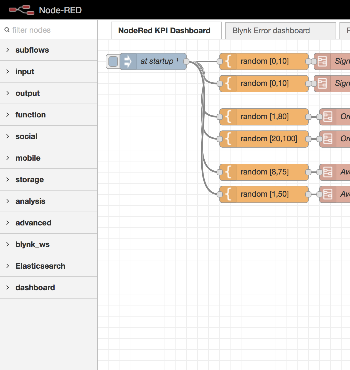Viewport: 350px width, 370px height.
Task: Expand the storage palette category
Action: pos(49,180)
